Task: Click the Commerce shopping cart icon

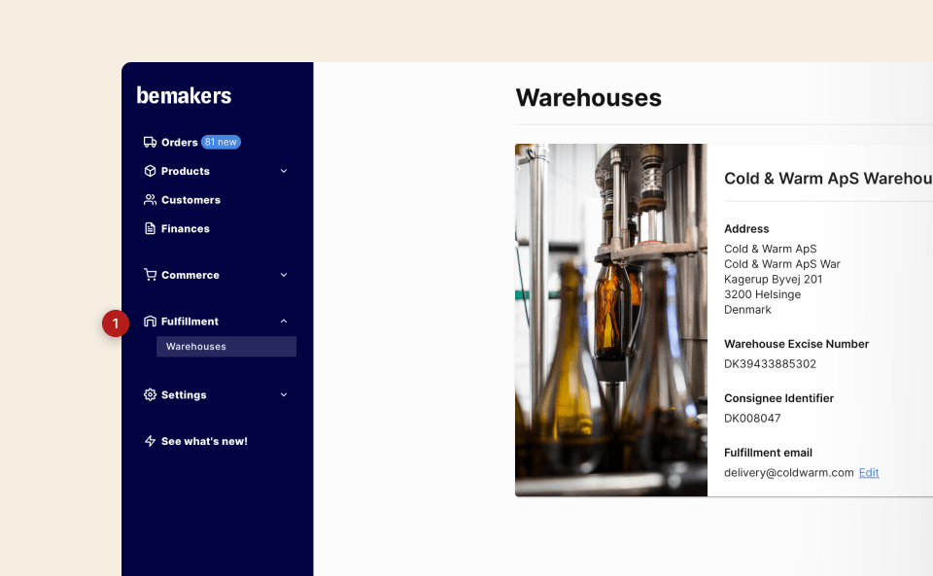Action: pyautogui.click(x=150, y=275)
